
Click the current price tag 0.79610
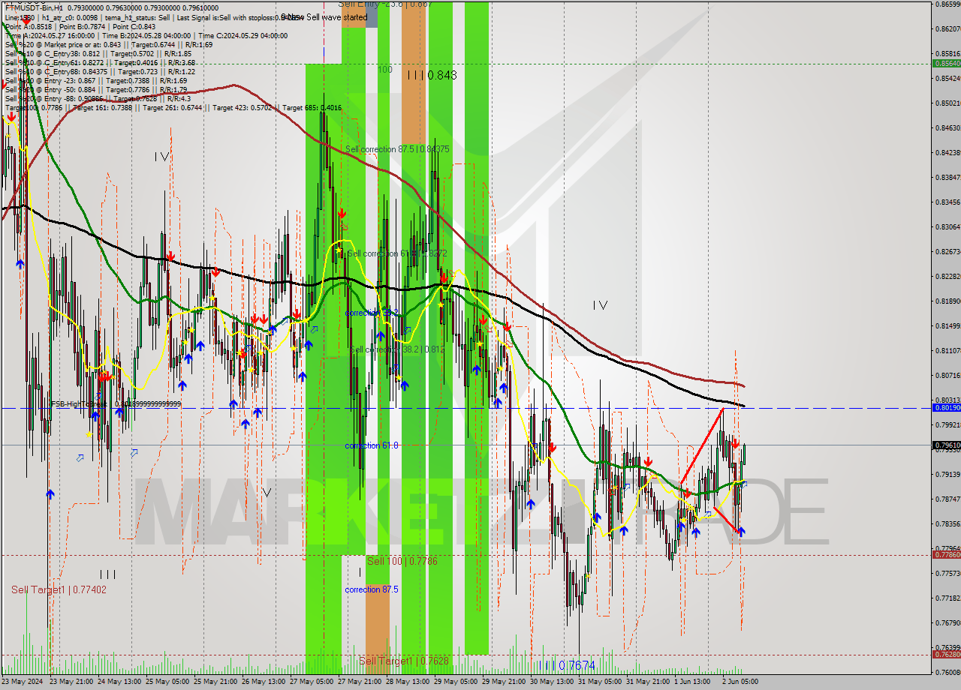(946, 445)
